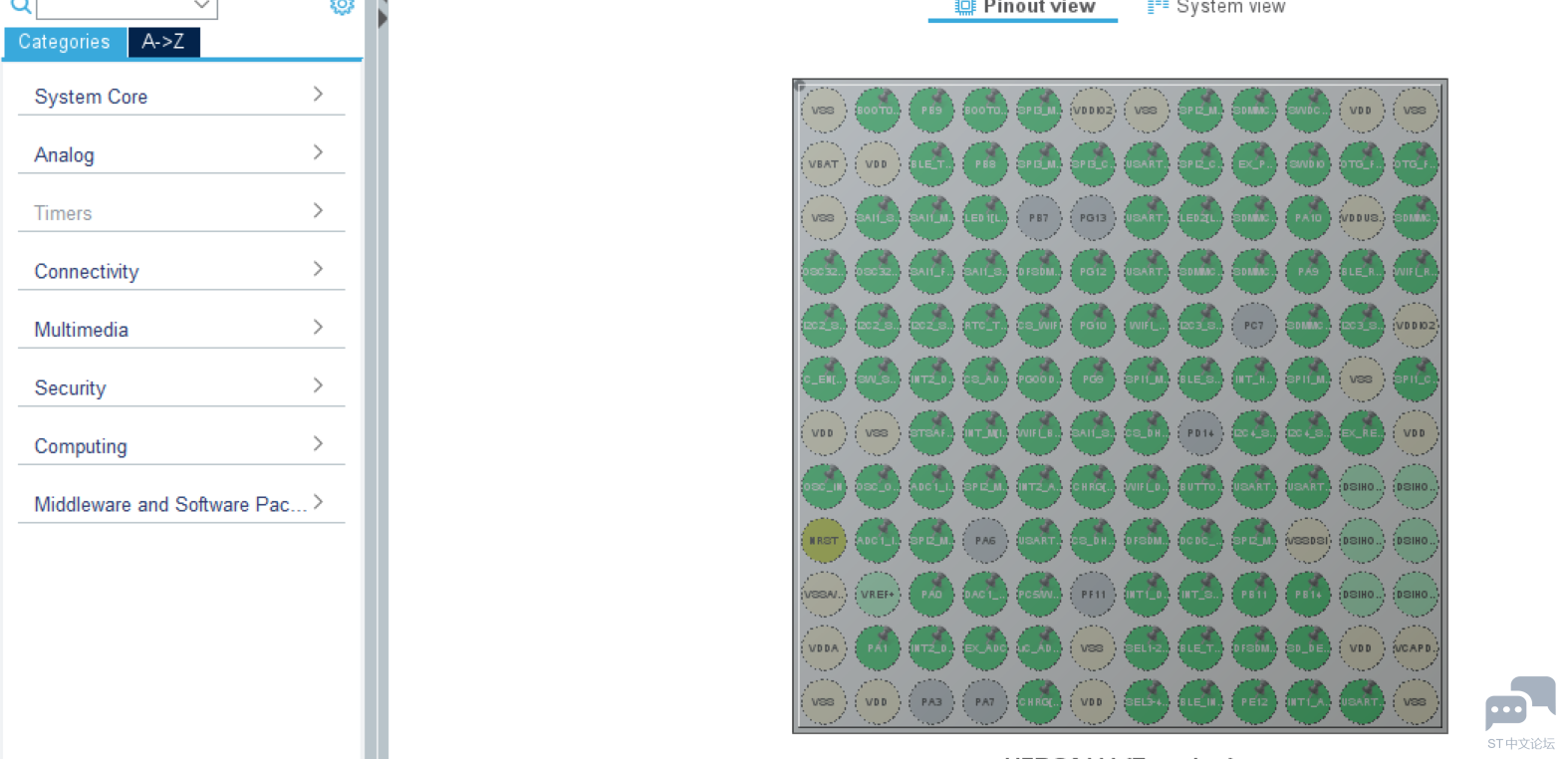This screenshot has height=759, width=1564.
Task: Select the PB11 pin
Action: pos(1254,595)
